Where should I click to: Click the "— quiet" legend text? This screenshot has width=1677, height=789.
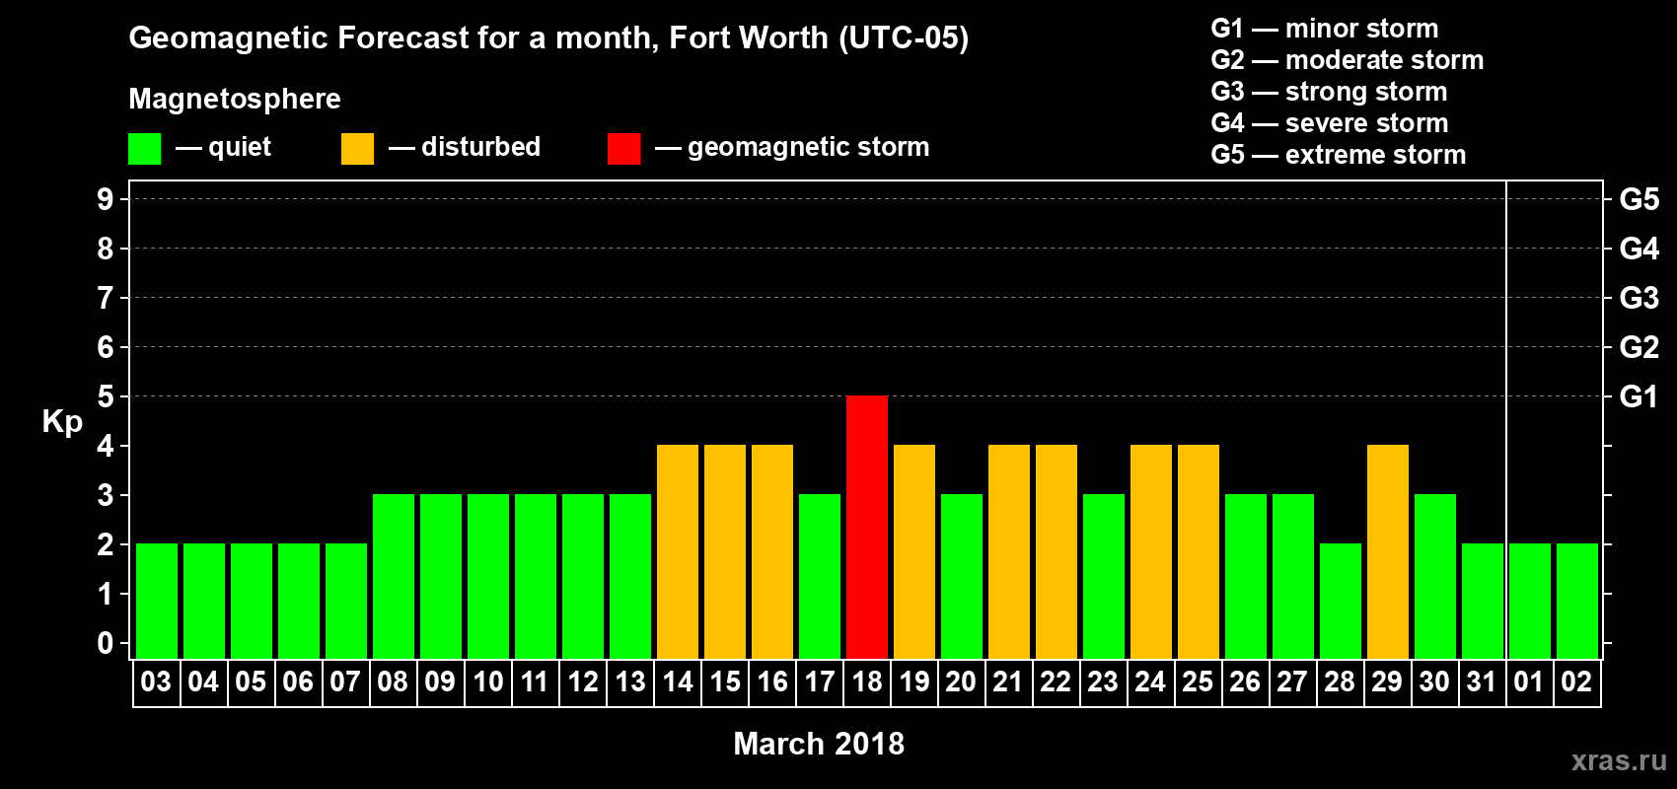pos(223,148)
